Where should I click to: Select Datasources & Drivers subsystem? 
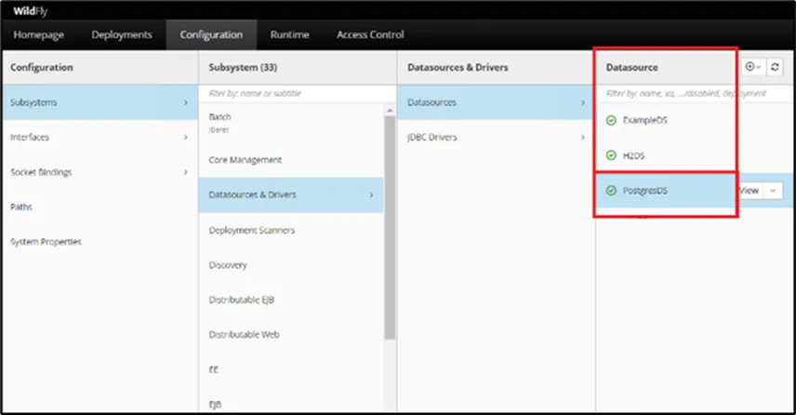[x=291, y=195]
